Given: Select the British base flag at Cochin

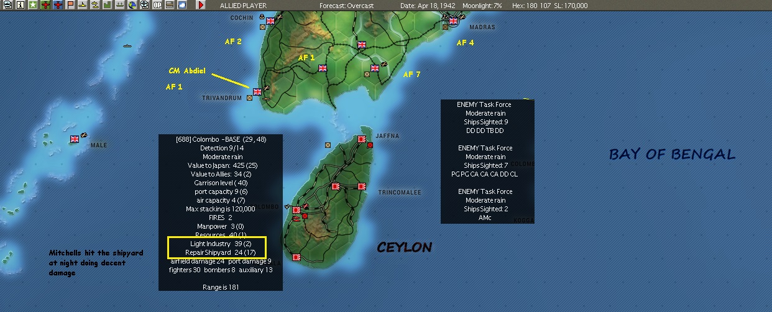Looking at the screenshot, I should pyautogui.click(x=270, y=22).
